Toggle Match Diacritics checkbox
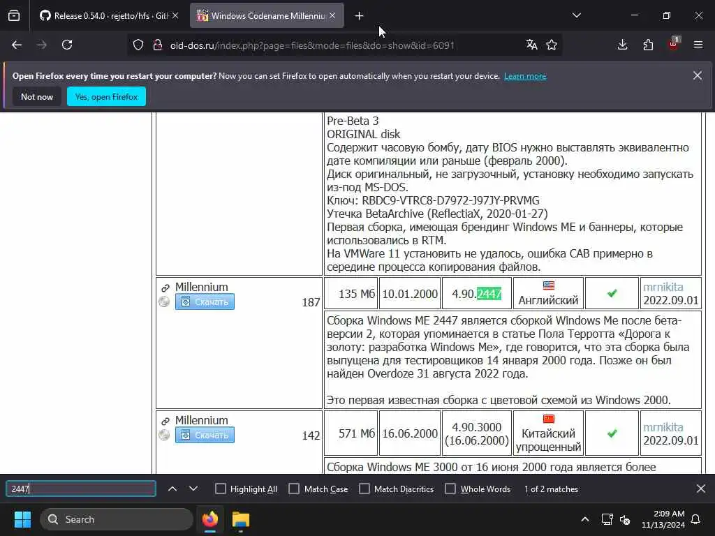This screenshot has height=536, width=715. click(x=364, y=489)
